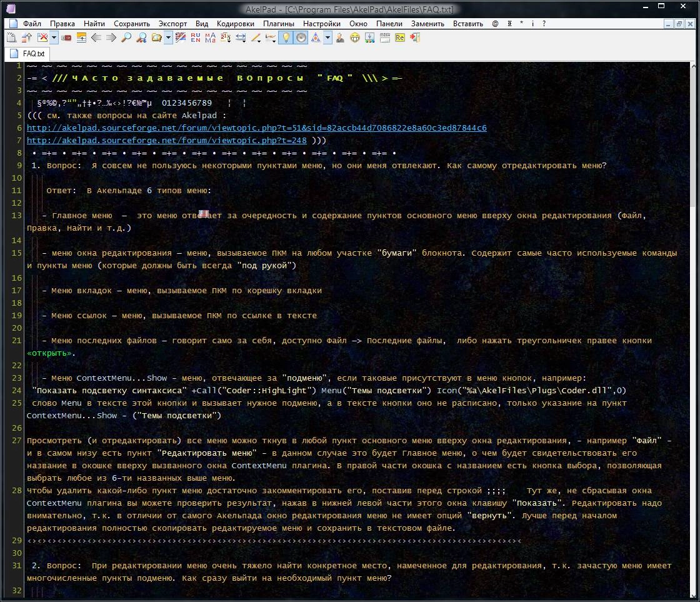Open the Панели menu

pos(389,24)
